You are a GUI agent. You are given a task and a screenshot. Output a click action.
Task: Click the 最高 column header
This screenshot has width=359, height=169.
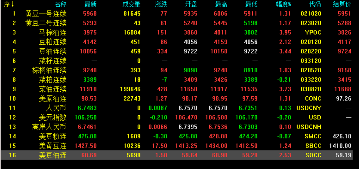(x=221, y=4)
